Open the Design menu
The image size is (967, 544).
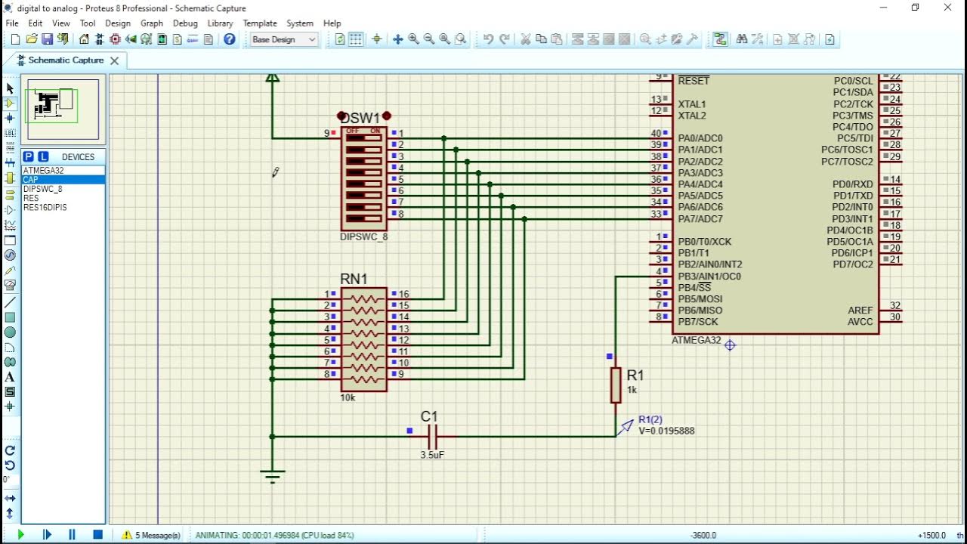(x=118, y=23)
